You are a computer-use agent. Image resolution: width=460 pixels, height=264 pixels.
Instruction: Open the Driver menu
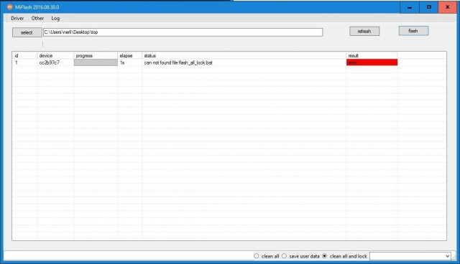click(x=17, y=18)
